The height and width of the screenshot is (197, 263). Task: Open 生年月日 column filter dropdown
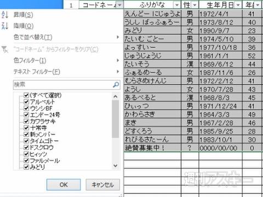point(238,5)
